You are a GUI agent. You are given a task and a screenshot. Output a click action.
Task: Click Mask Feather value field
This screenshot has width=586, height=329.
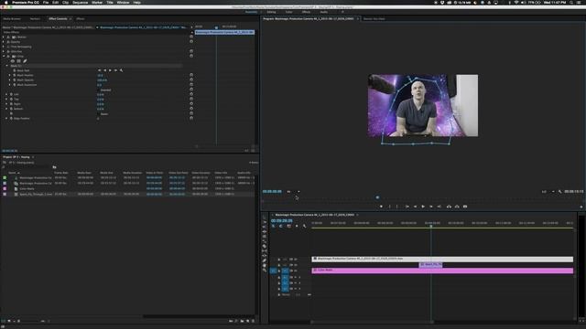tap(100, 75)
